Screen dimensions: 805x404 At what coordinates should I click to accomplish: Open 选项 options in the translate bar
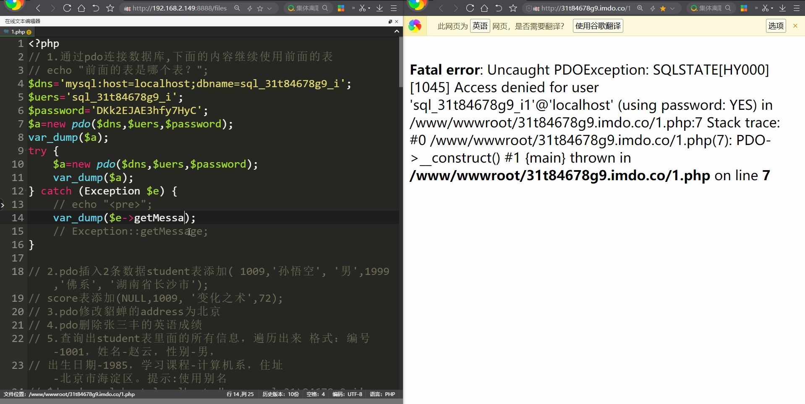776,26
